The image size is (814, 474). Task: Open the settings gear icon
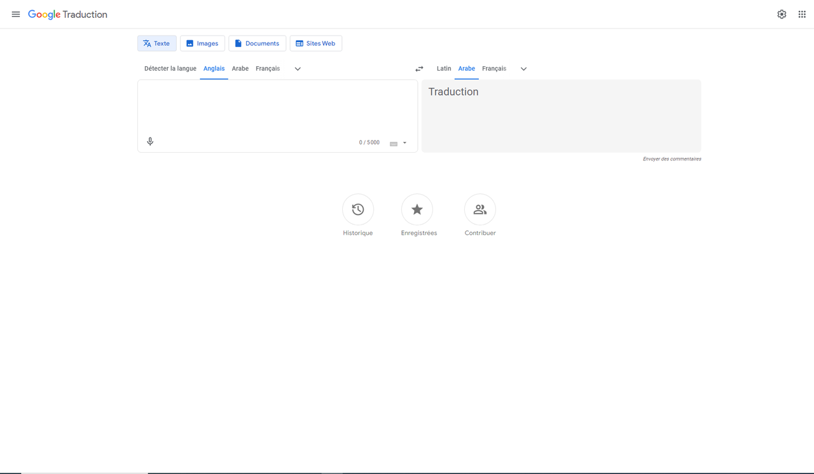(782, 14)
